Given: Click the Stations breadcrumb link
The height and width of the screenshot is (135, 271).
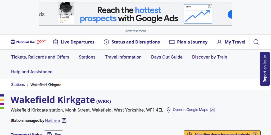Looking at the screenshot, I should 18,85.
